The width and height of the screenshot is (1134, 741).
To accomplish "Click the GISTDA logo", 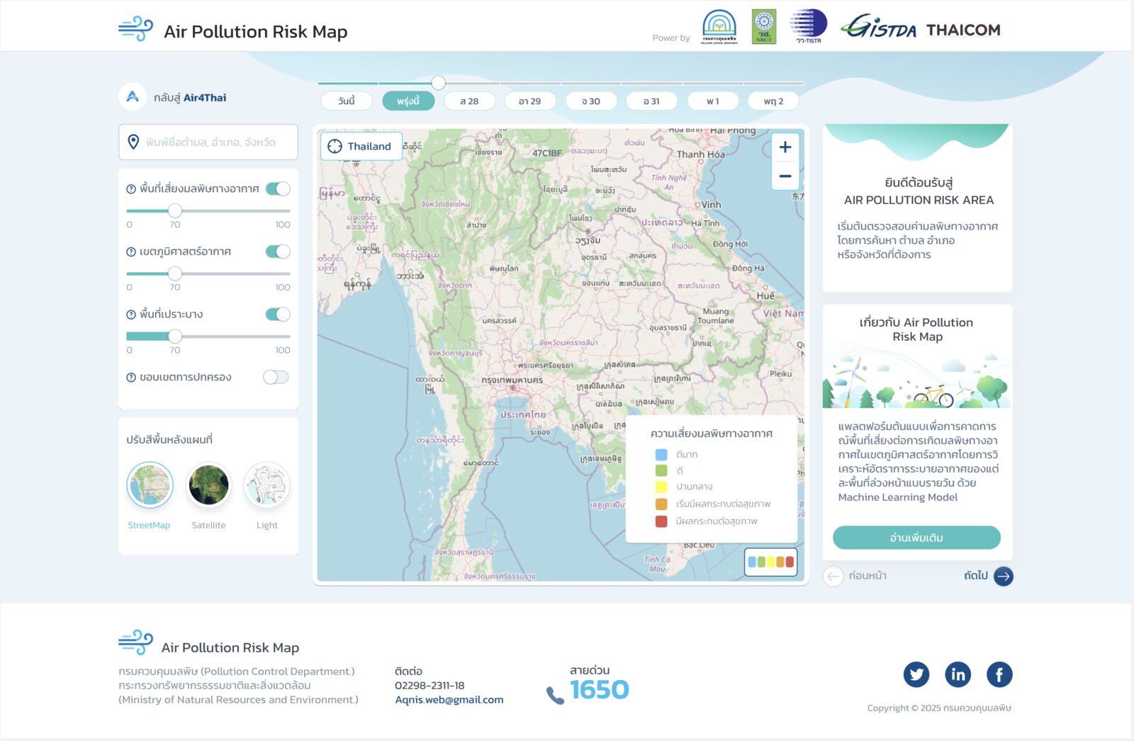I will tap(878, 27).
